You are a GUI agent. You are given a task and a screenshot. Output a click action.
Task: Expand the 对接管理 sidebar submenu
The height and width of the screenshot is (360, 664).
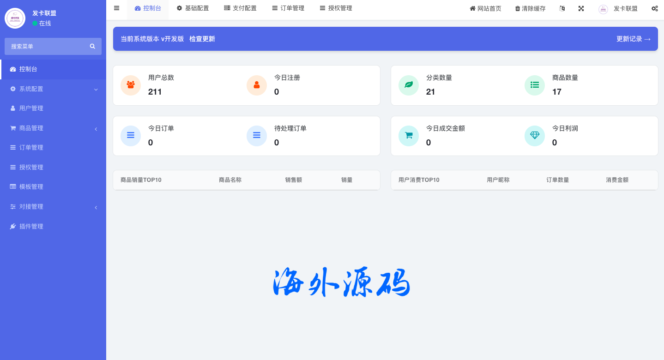(53, 206)
